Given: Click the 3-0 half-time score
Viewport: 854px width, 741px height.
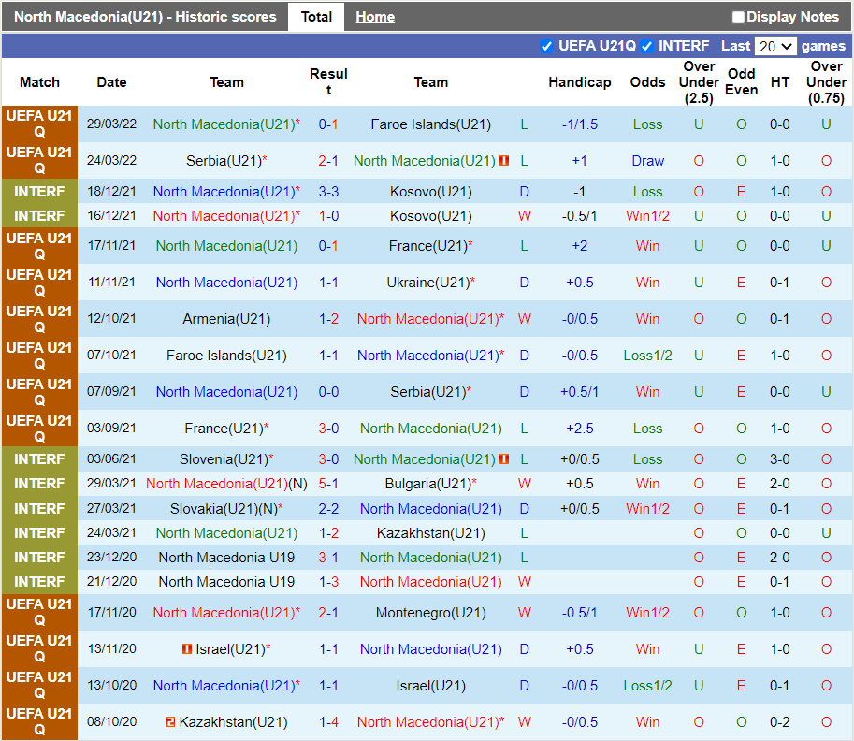Looking at the screenshot, I should click(780, 459).
